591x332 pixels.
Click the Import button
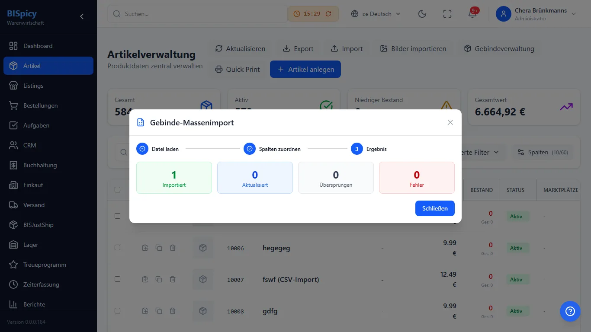347,48
